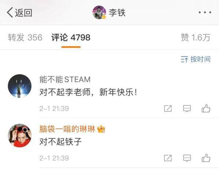Reply to the 对不起铁子 comment

pyautogui.click(x=187, y=158)
